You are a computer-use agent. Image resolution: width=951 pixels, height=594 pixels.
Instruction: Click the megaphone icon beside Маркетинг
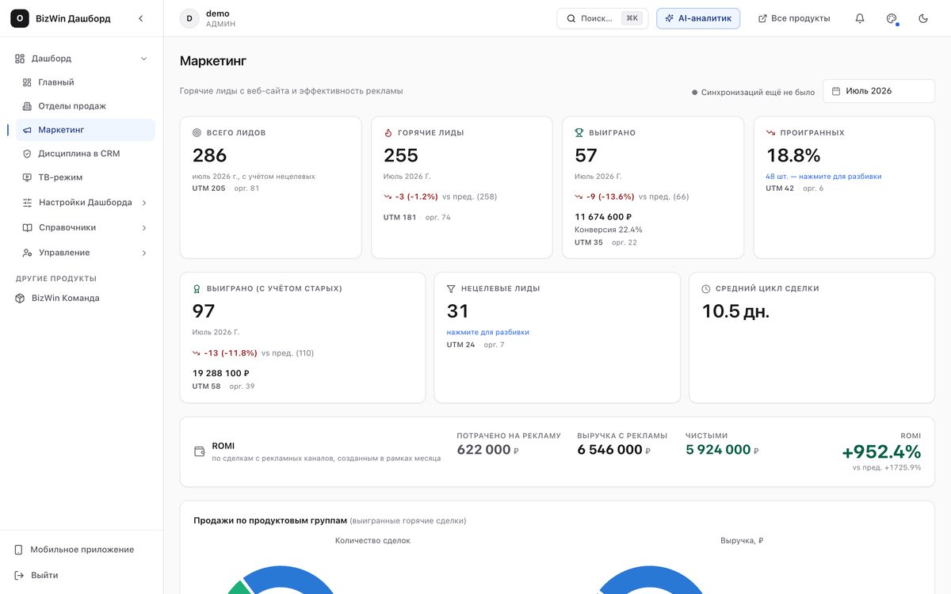pyautogui.click(x=27, y=130)
